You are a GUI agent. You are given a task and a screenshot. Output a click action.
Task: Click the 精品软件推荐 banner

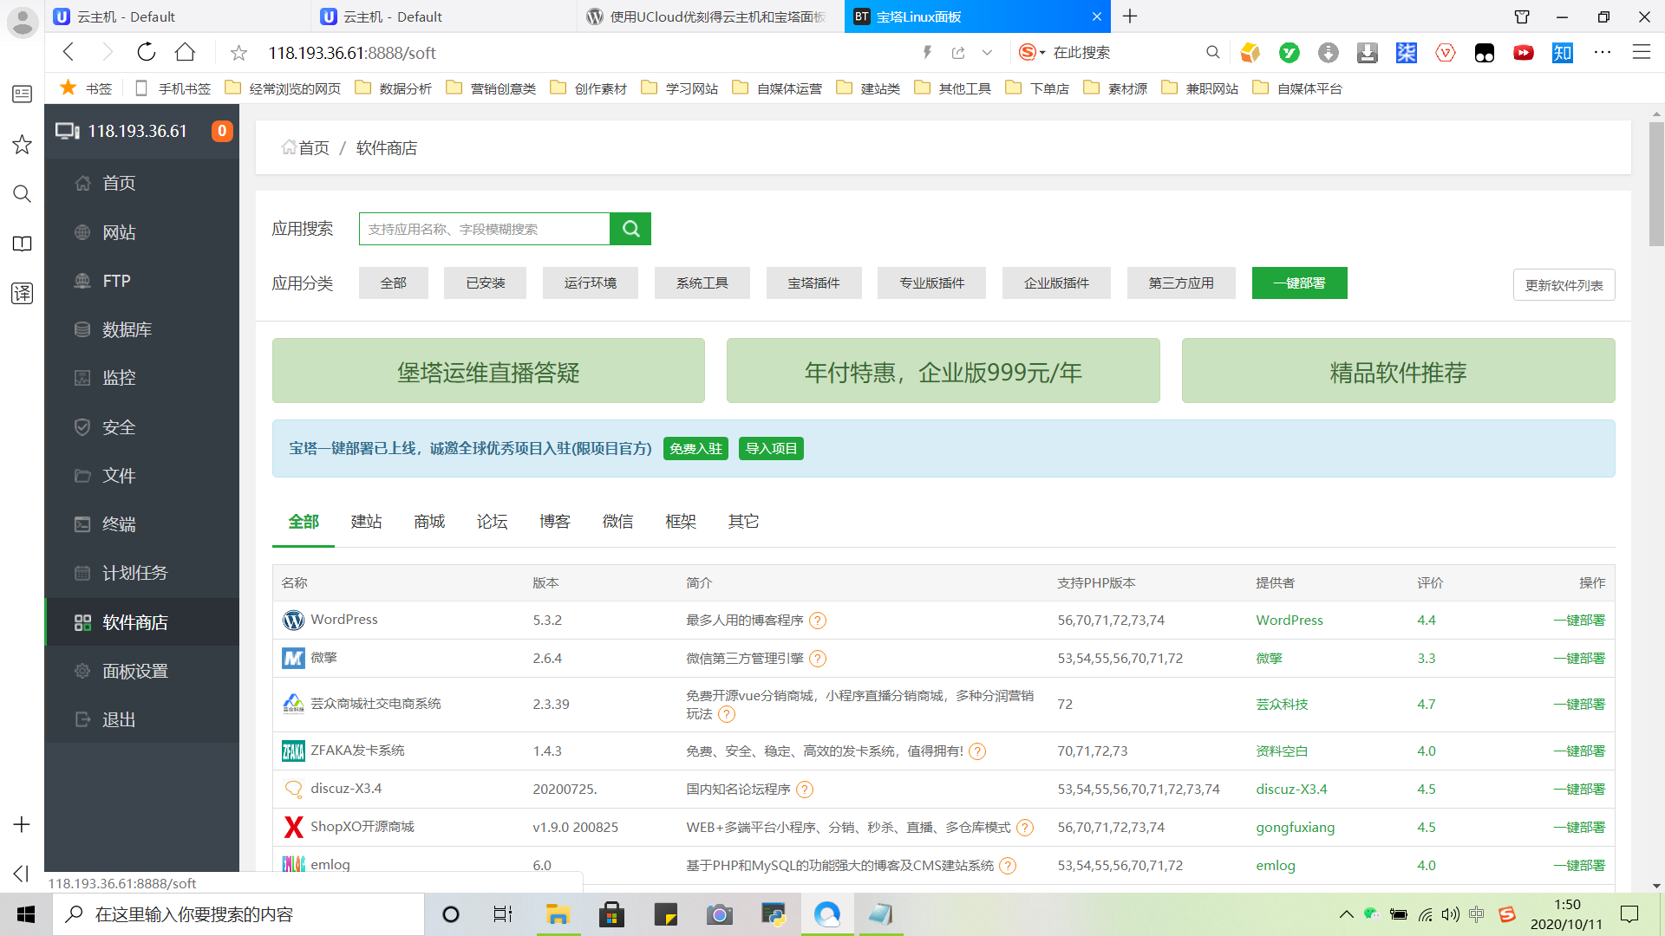pyautogui.click(x=1398, y=371)
